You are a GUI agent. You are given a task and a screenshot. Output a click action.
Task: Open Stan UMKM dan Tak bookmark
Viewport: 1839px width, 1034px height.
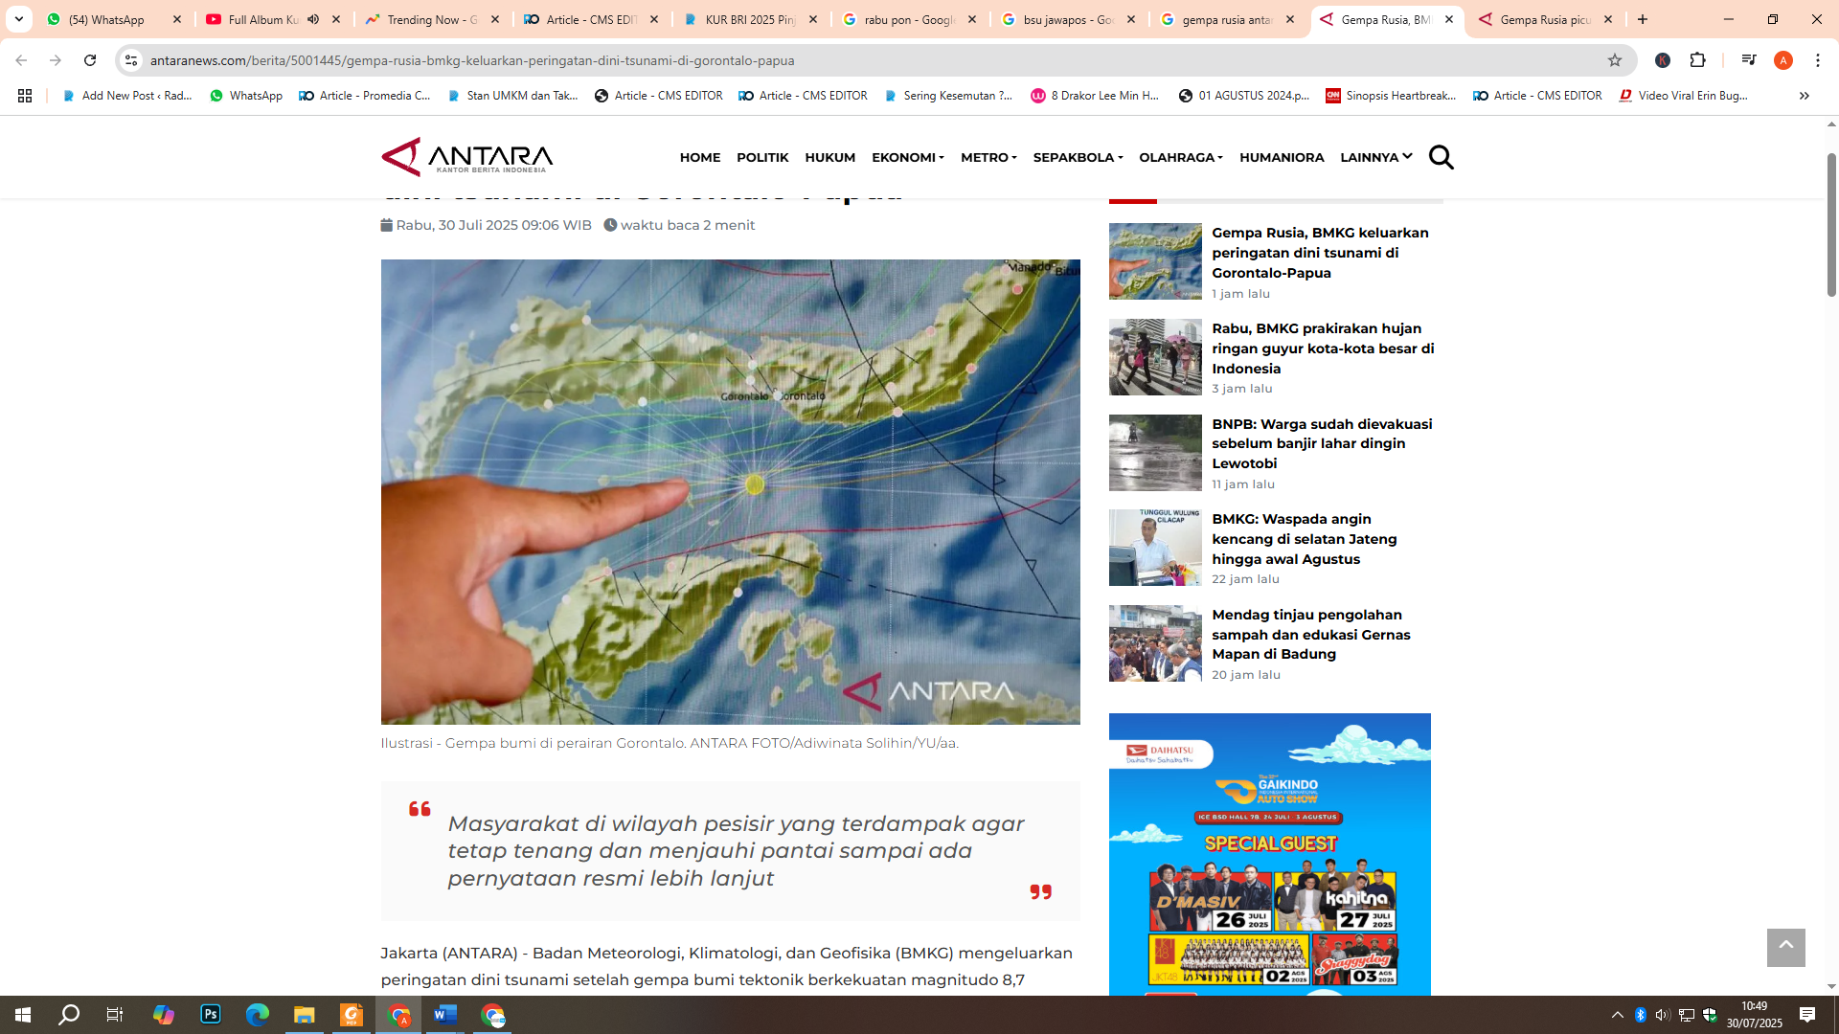[x=513, y=96]
